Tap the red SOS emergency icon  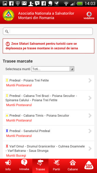coord(89,165)
